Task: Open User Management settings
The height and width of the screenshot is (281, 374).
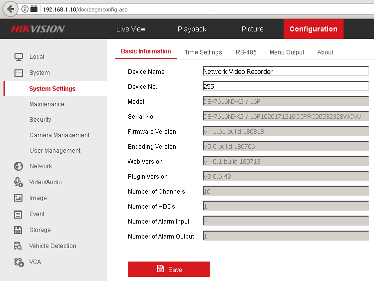Action: (55, 151)
